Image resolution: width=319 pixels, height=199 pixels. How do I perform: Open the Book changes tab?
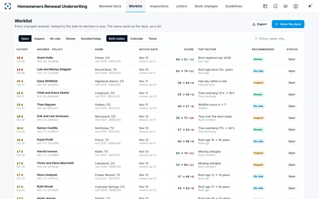point(206,6)
